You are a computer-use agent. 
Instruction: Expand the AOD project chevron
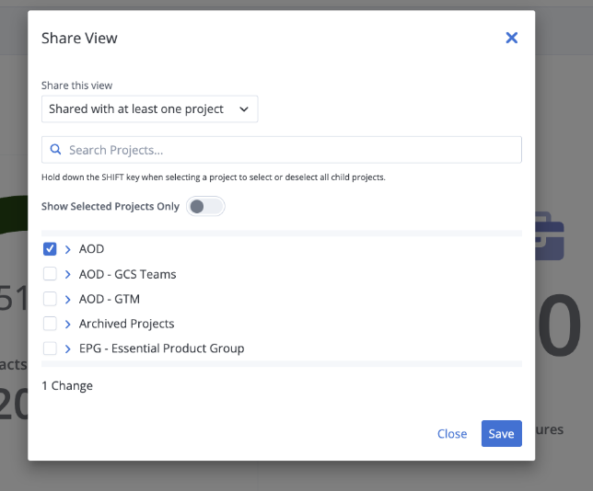[68, 249]
